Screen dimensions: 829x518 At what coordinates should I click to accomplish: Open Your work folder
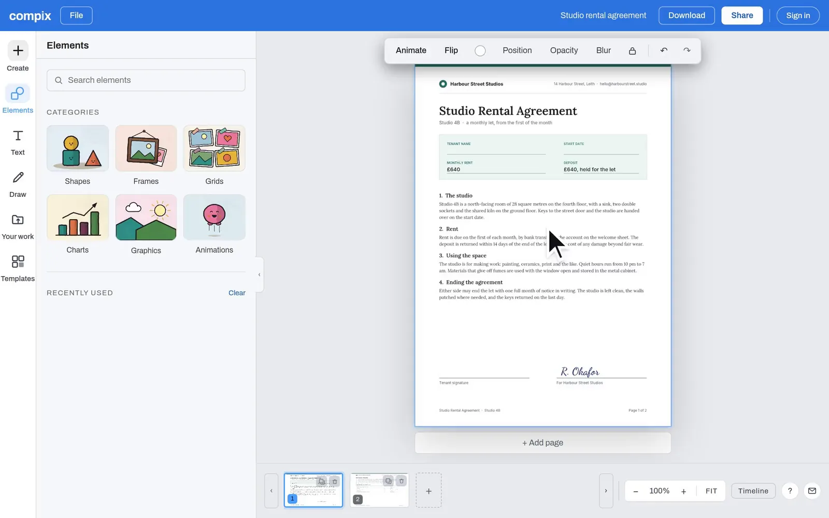click(18, 226)
